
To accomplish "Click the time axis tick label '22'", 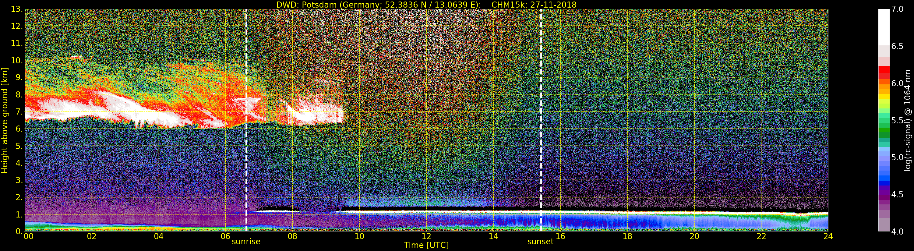I will pyautogui.click(x=761, y=236).
